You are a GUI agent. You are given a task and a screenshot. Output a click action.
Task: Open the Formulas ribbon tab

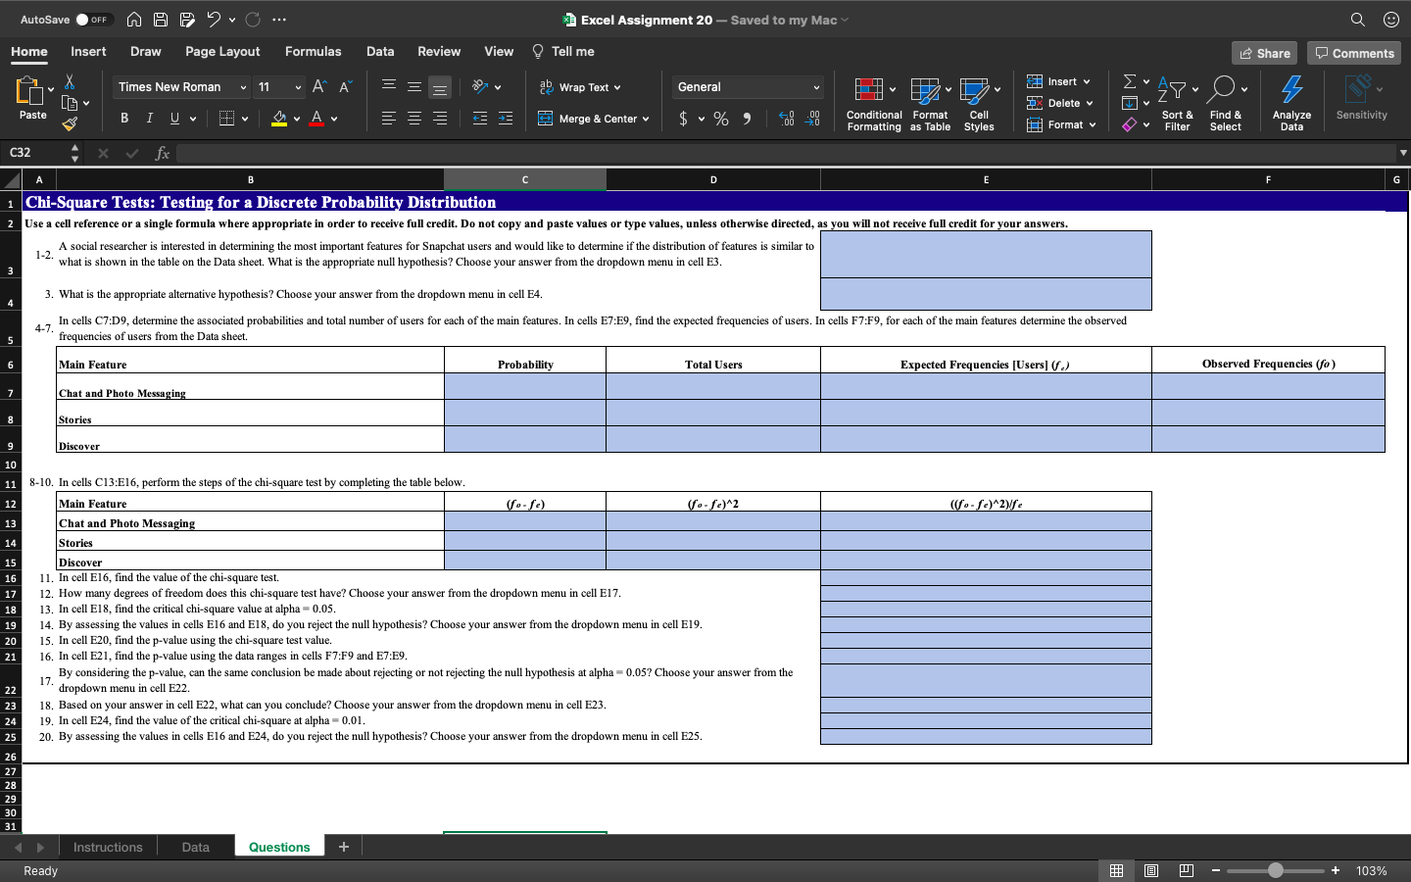314,52
